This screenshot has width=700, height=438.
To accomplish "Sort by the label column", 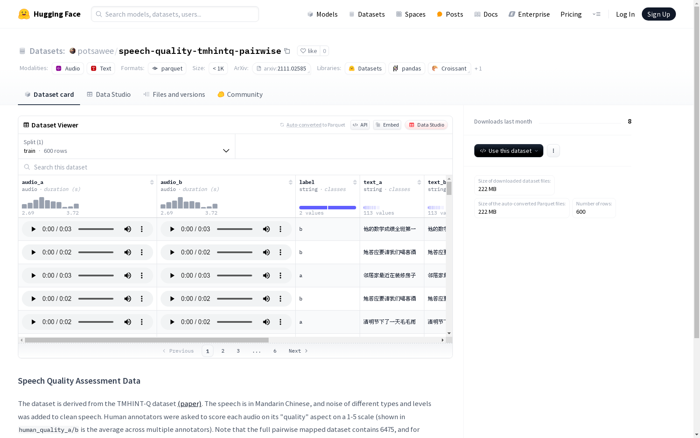I will point(355,182).
